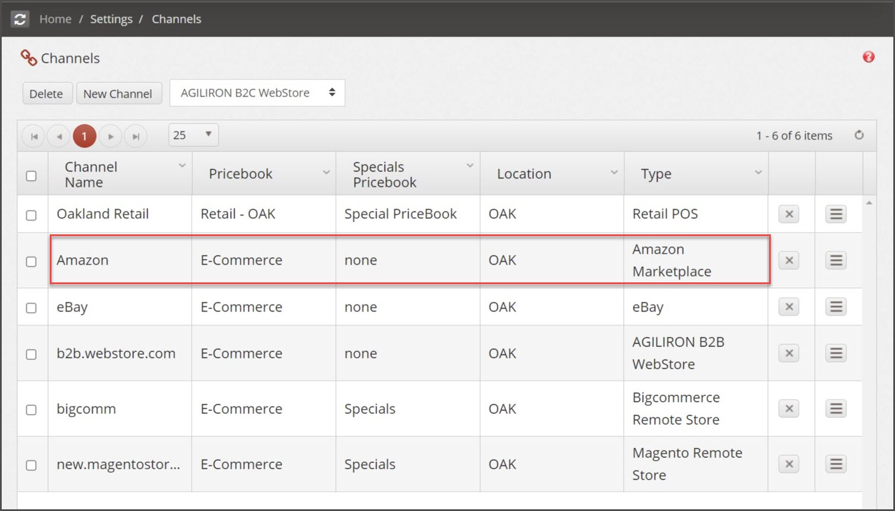Expand the Type column menu chevron
This screenshot has width=895, height=511.
click(x=758, y=173)
